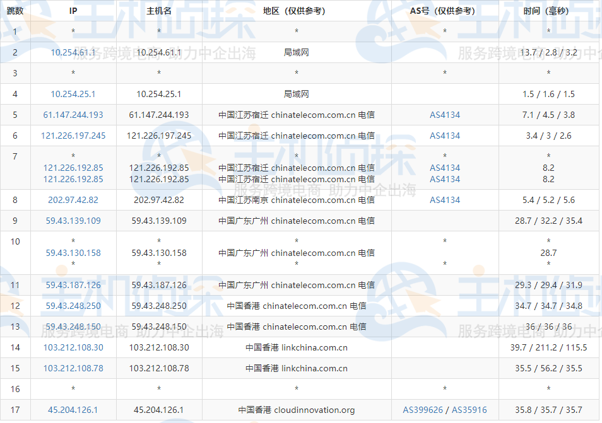
Task: Open the IP link 45.204.126.1 on hop 17
Action: 74,409
